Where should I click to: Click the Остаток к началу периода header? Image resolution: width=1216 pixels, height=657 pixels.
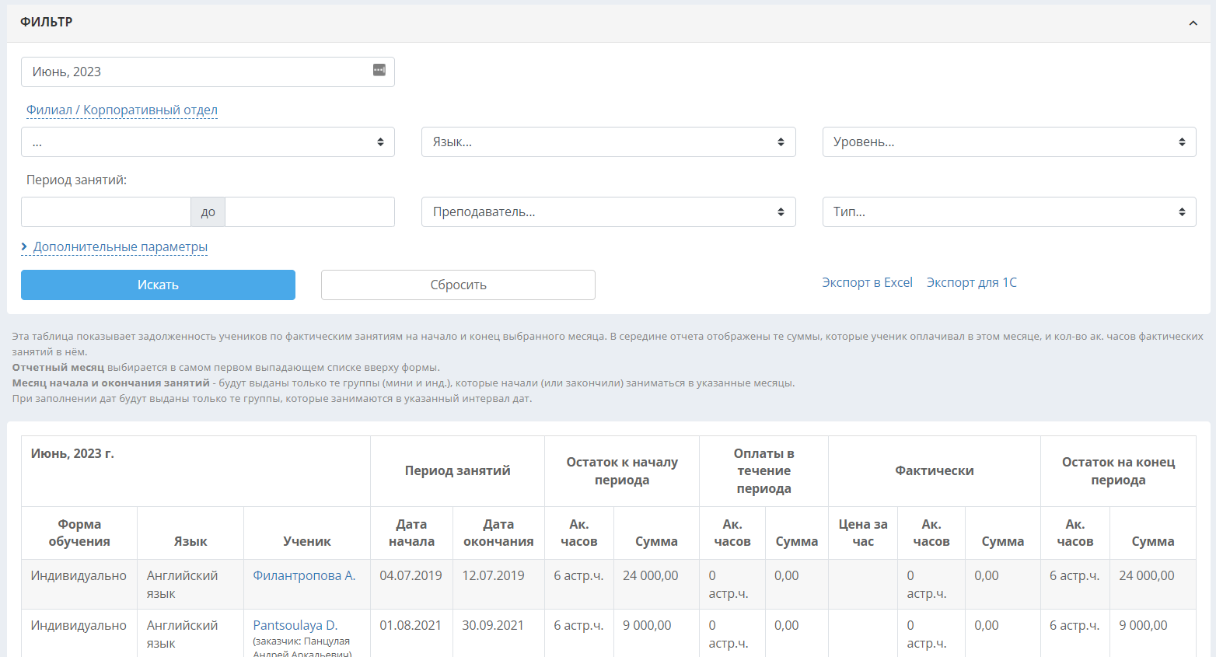click(622, 471)
